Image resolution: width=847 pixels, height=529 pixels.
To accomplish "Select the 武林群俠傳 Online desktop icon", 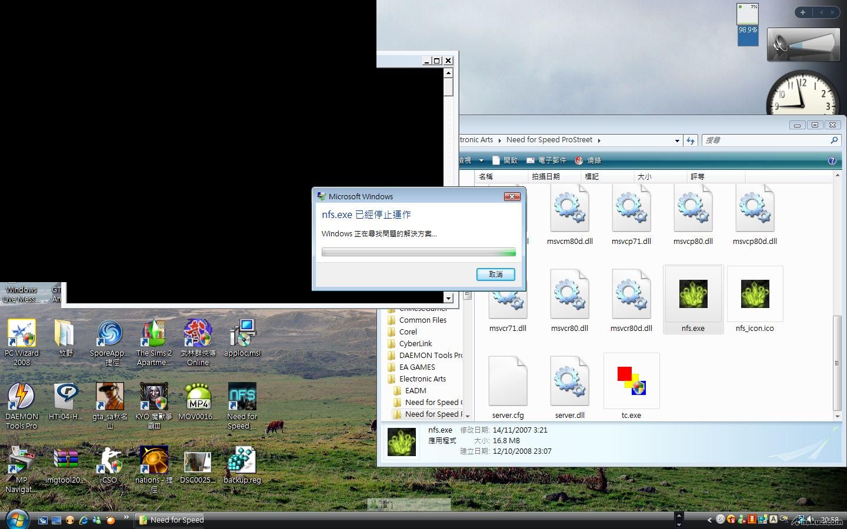I will pyautogui.click(x=198, y=342).
